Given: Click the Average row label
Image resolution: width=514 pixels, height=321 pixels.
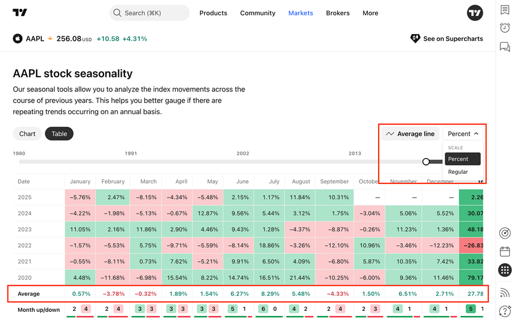Looking at the screenshot, I should (28, 294).
